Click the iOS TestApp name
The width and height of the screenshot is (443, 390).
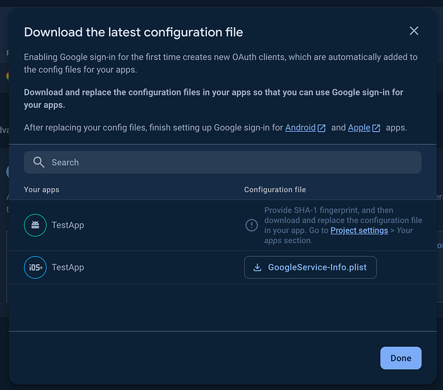pyautogui.click(x=68, y=267)
